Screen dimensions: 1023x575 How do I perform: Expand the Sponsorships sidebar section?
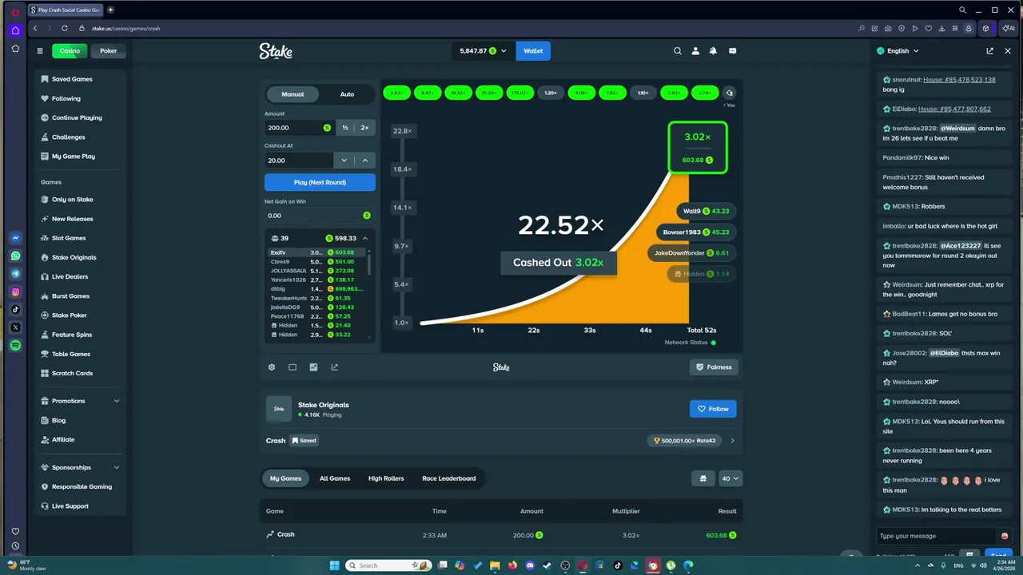pos(117,467)
